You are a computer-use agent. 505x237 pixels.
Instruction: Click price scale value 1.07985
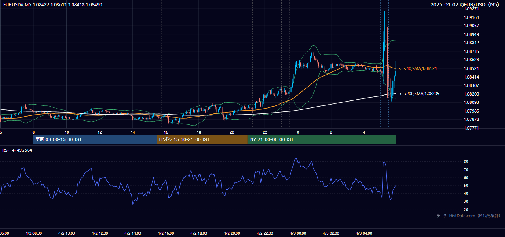471,111
